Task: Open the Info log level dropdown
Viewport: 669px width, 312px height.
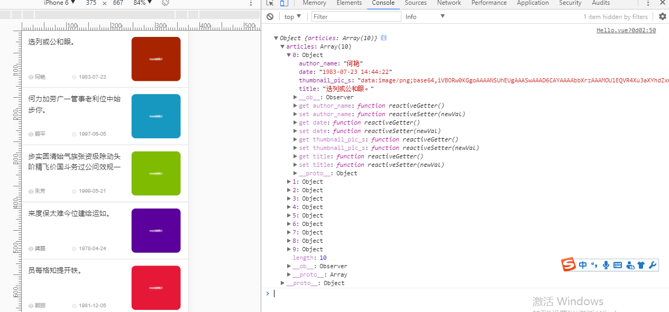Action: pos(425,17)
